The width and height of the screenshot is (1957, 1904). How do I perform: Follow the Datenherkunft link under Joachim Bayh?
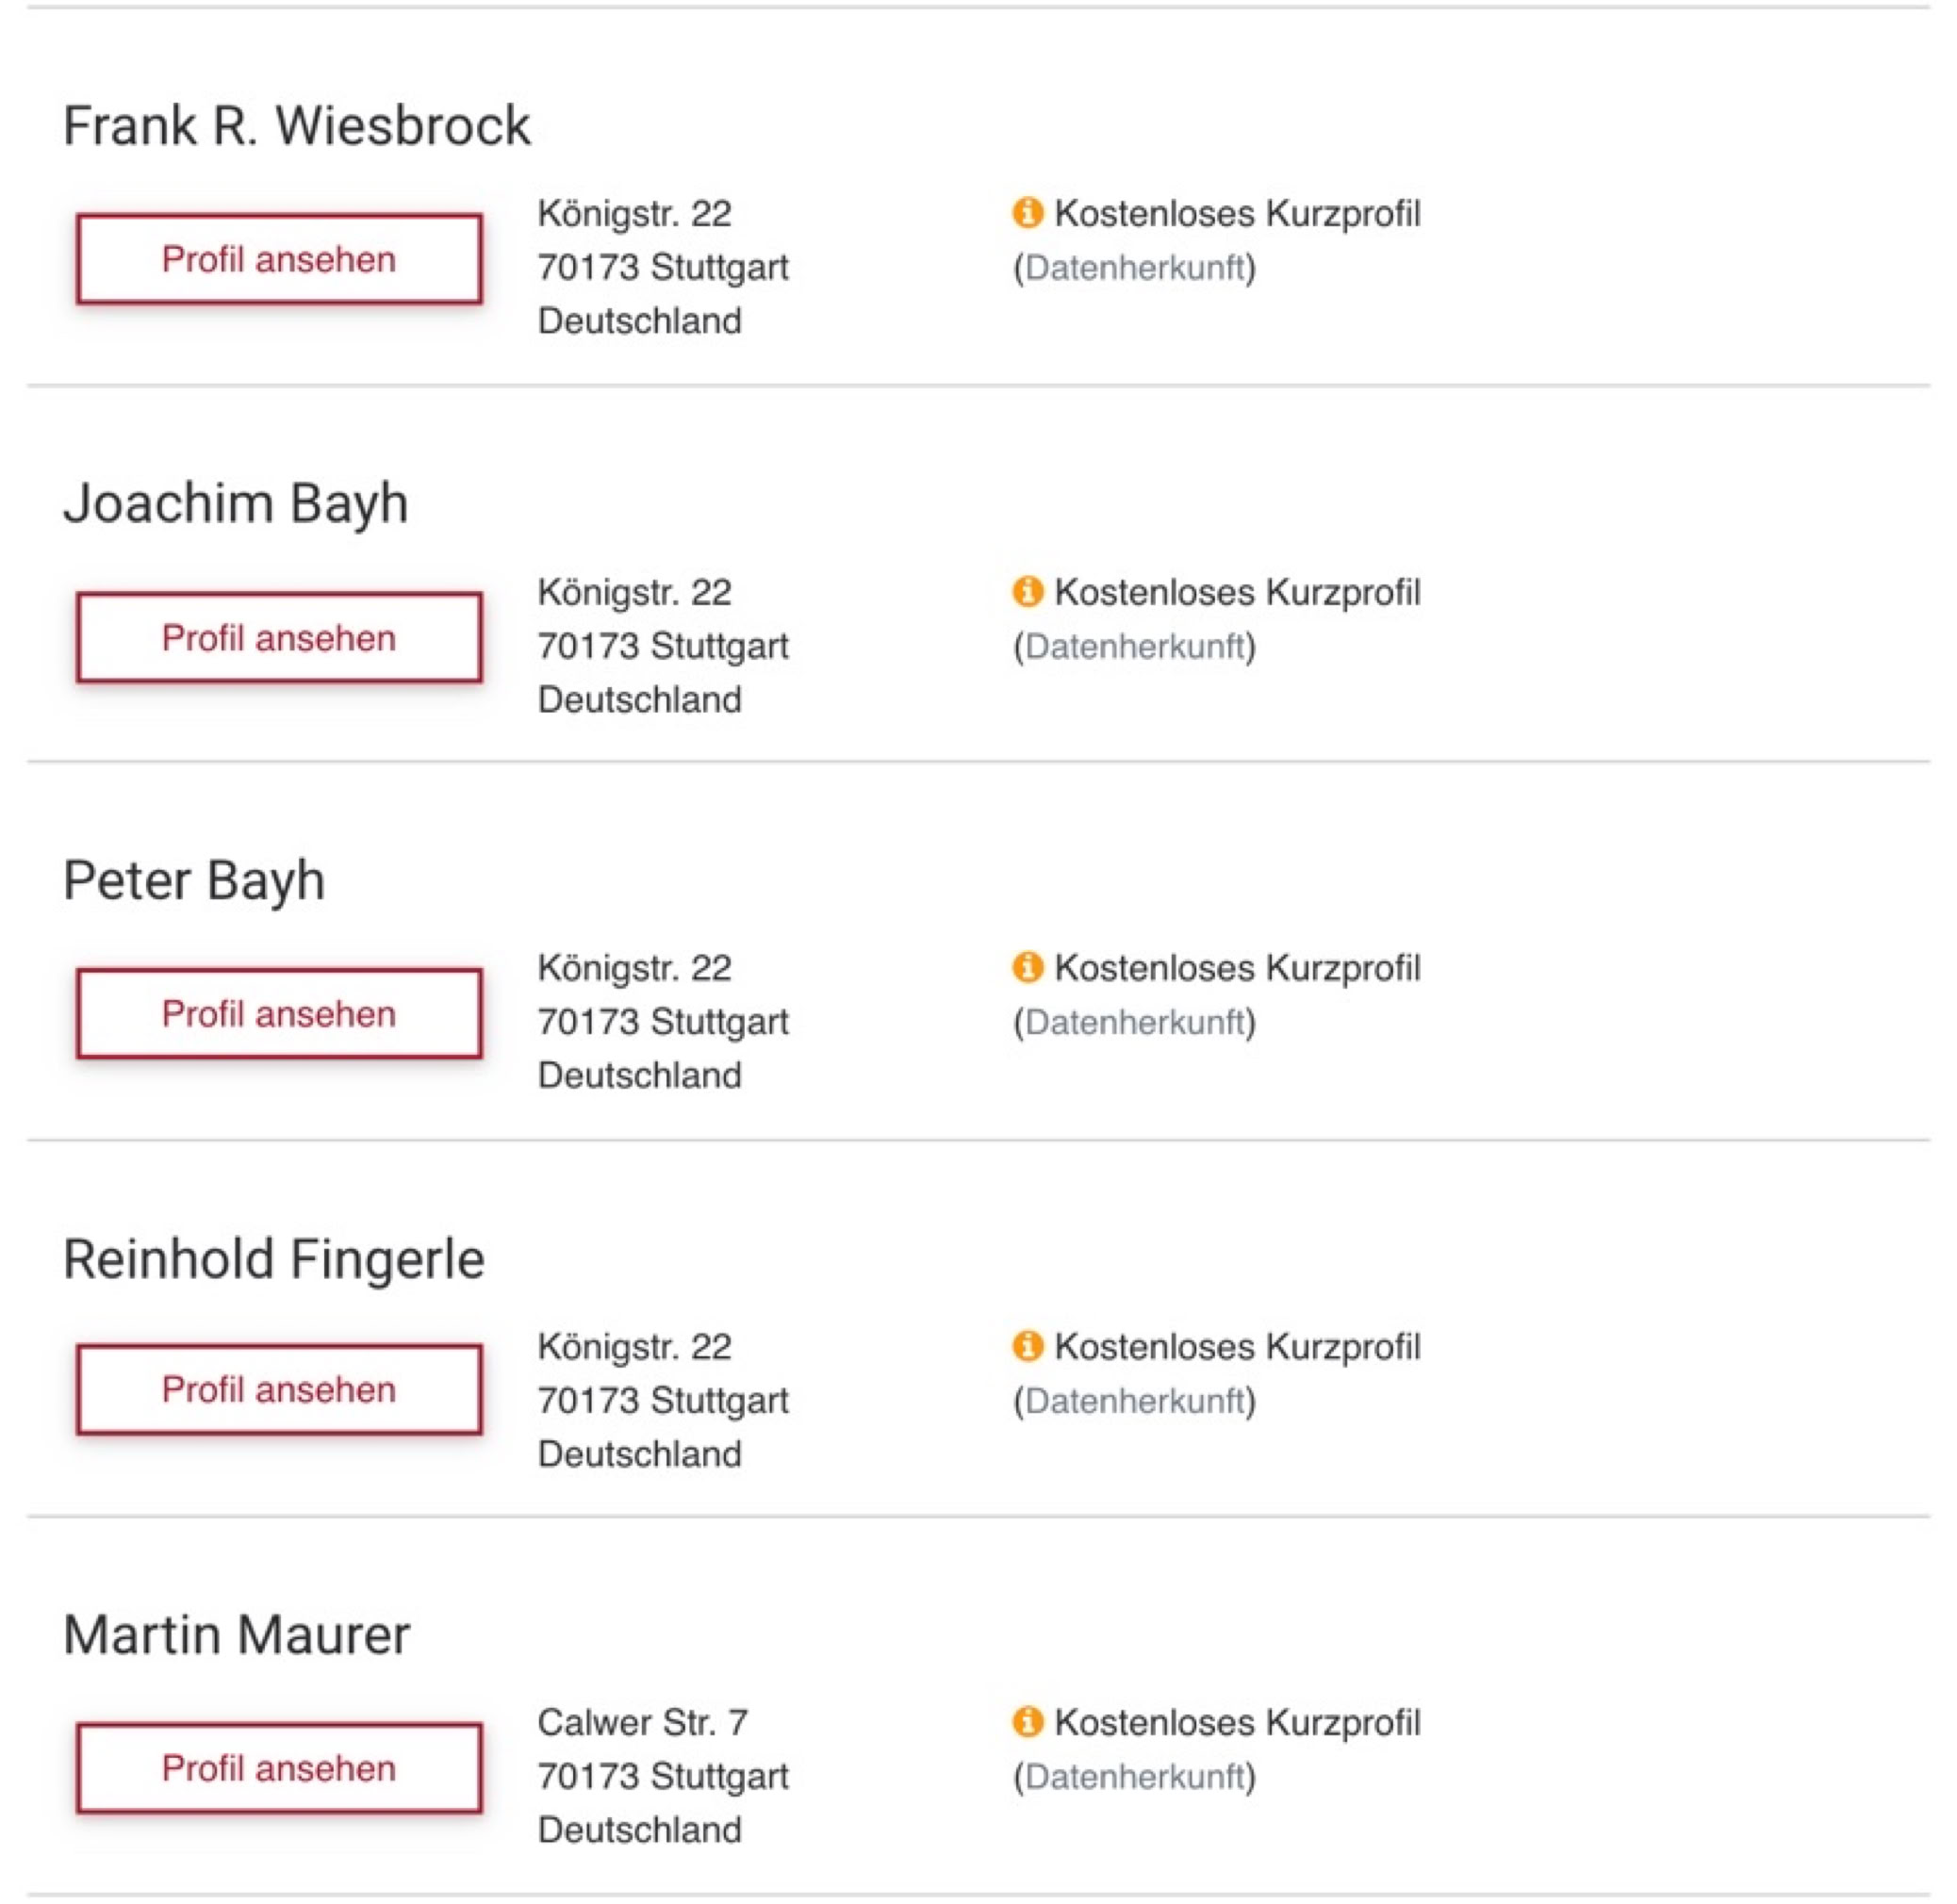(x=1134, y=646)
